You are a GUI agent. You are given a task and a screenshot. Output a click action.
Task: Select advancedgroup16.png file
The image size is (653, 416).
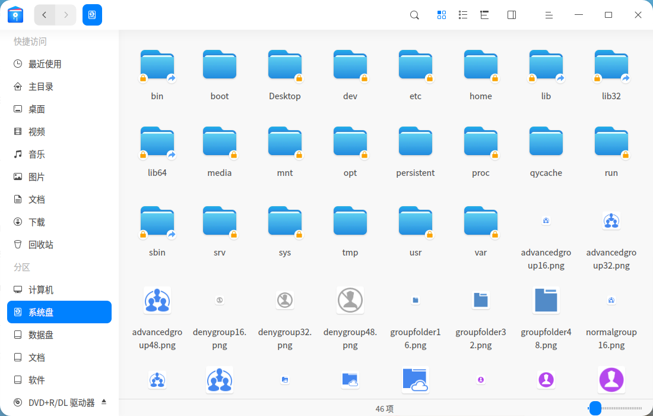pos(546,220)
